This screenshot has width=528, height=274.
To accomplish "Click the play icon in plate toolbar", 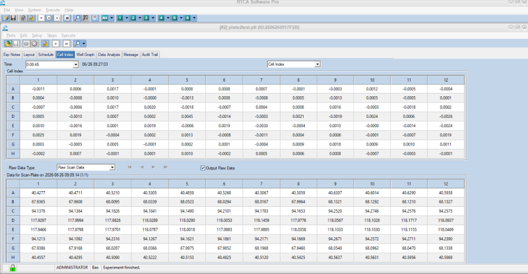I will click(56, 43).
